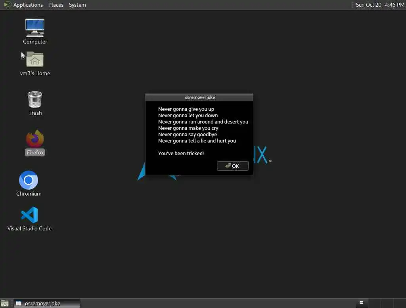
Task: Click the line 'Never gonna make you cry'
Action: [188, 128]
